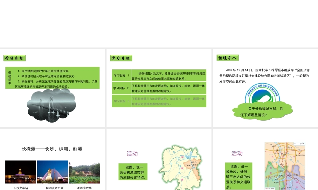This screenshot has height=190, width=318.
Task: Select the faded 学习目标 3 row
Action: coord(159,101)
